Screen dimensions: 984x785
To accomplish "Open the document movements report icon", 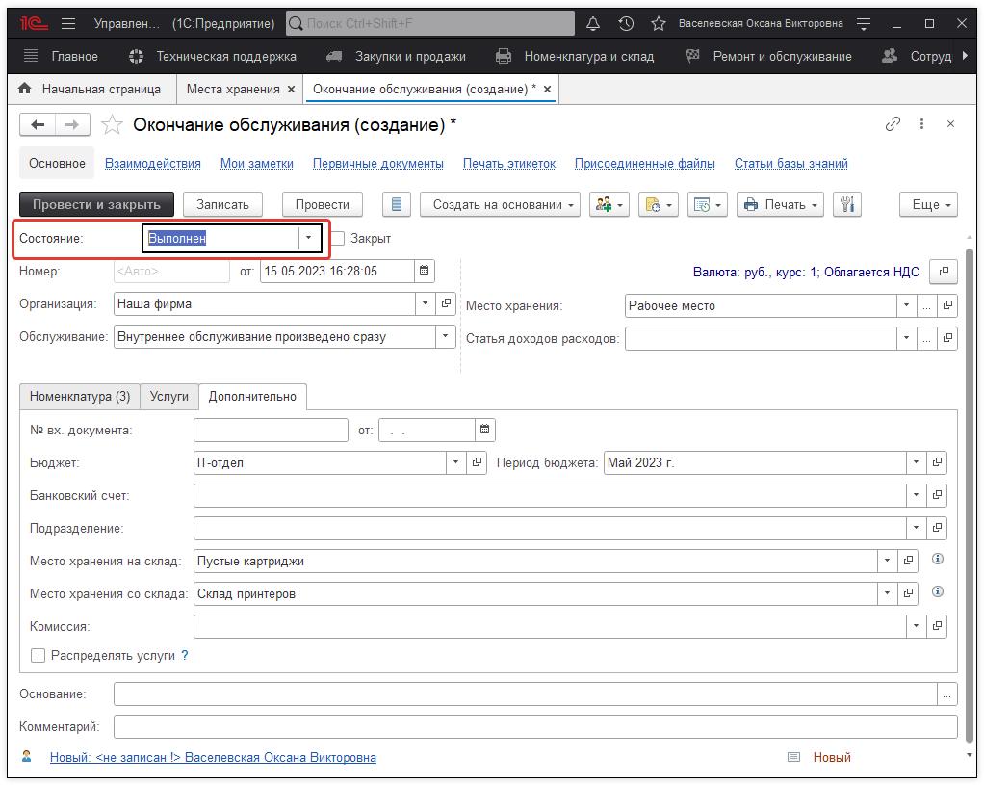I will coord(397,204).
